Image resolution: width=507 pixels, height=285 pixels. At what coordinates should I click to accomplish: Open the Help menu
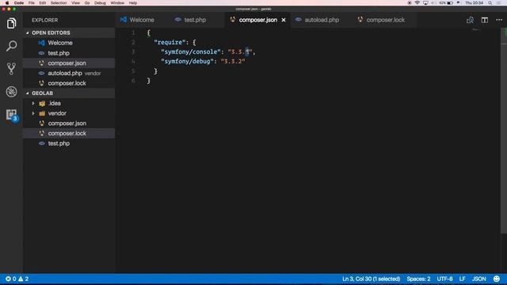pos(133,3)
